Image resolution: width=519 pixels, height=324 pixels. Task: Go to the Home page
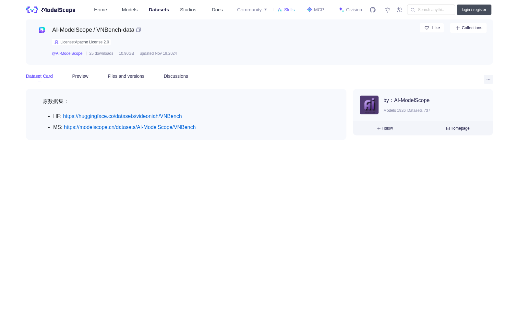click(101, 10)
